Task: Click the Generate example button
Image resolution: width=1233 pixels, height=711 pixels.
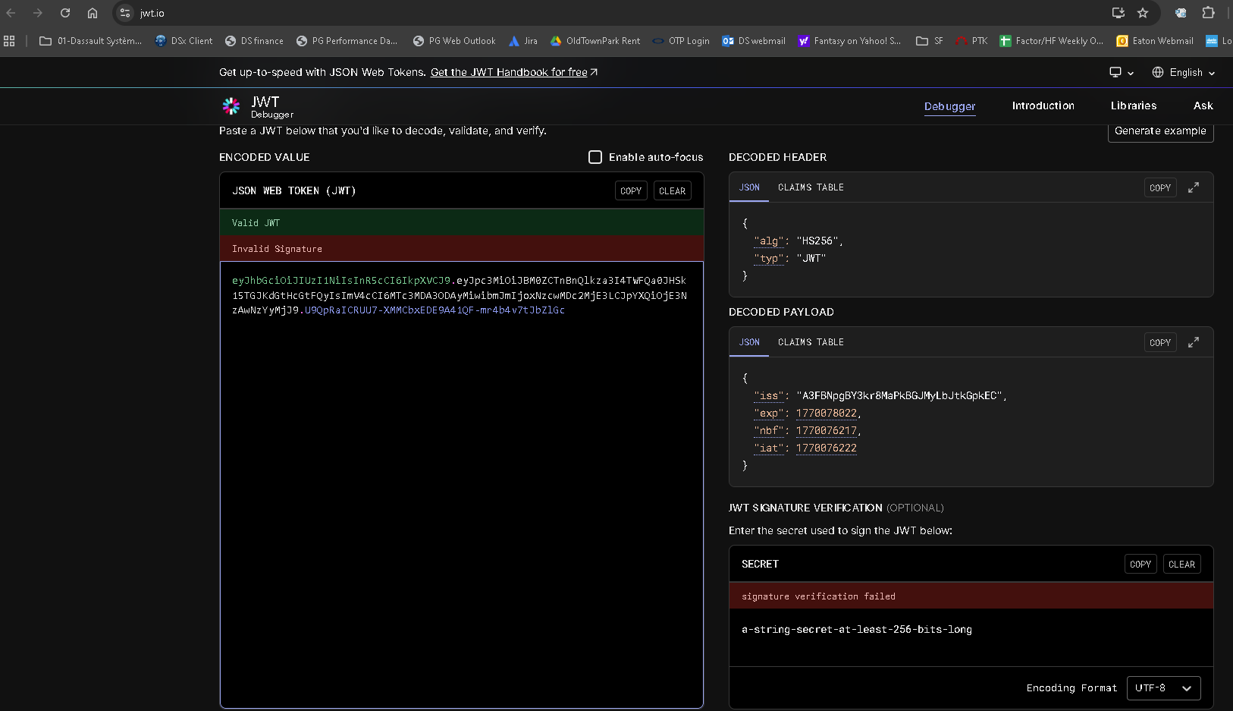Action: [x=1159, y=131]
